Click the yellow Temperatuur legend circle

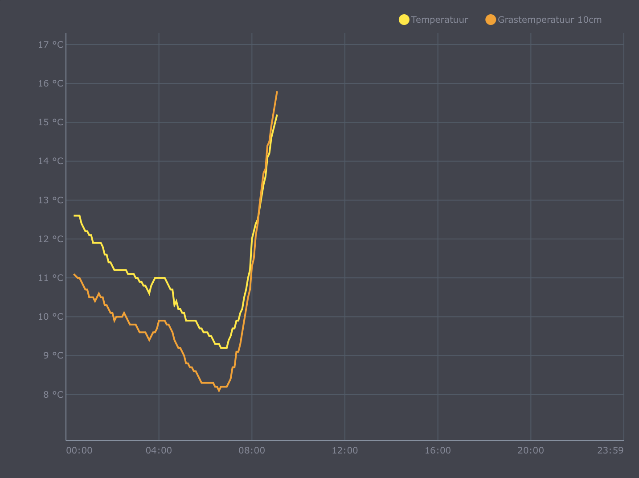pyautogui.click(x=404, y=20)
